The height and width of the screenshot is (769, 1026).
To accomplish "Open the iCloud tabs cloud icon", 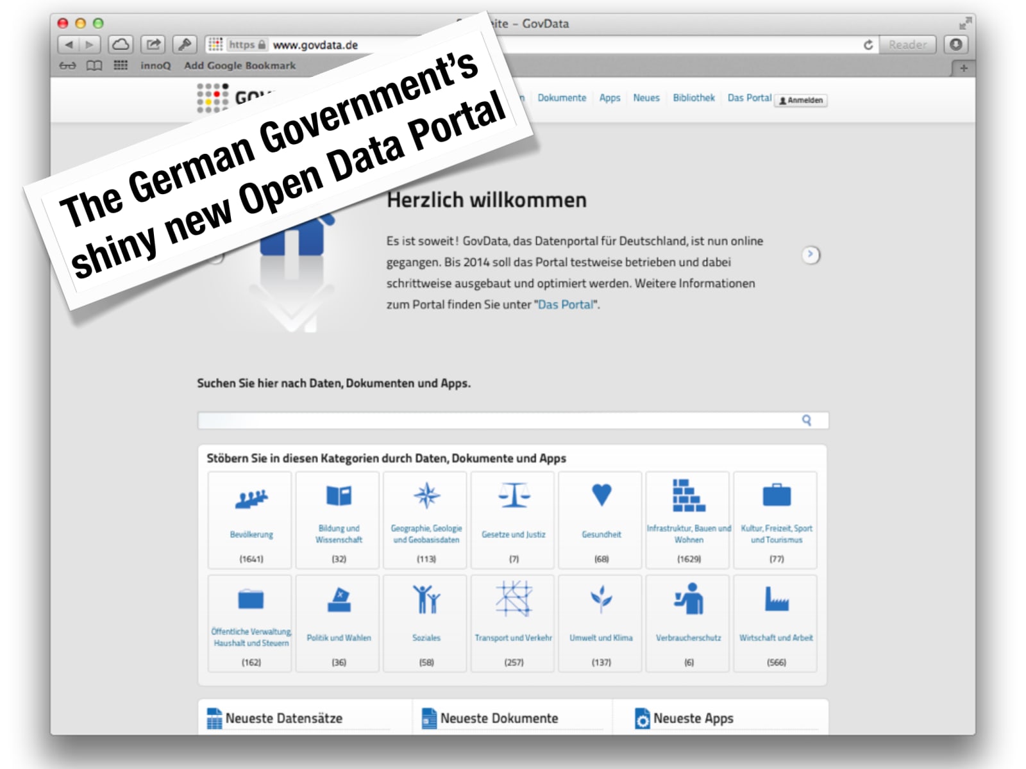I will point(121,44).
